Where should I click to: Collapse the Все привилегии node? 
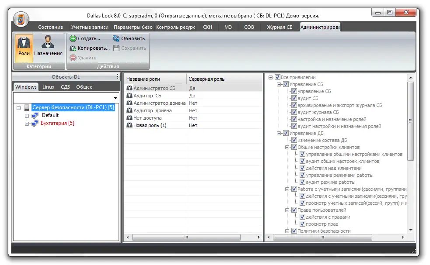pos(270,77)
